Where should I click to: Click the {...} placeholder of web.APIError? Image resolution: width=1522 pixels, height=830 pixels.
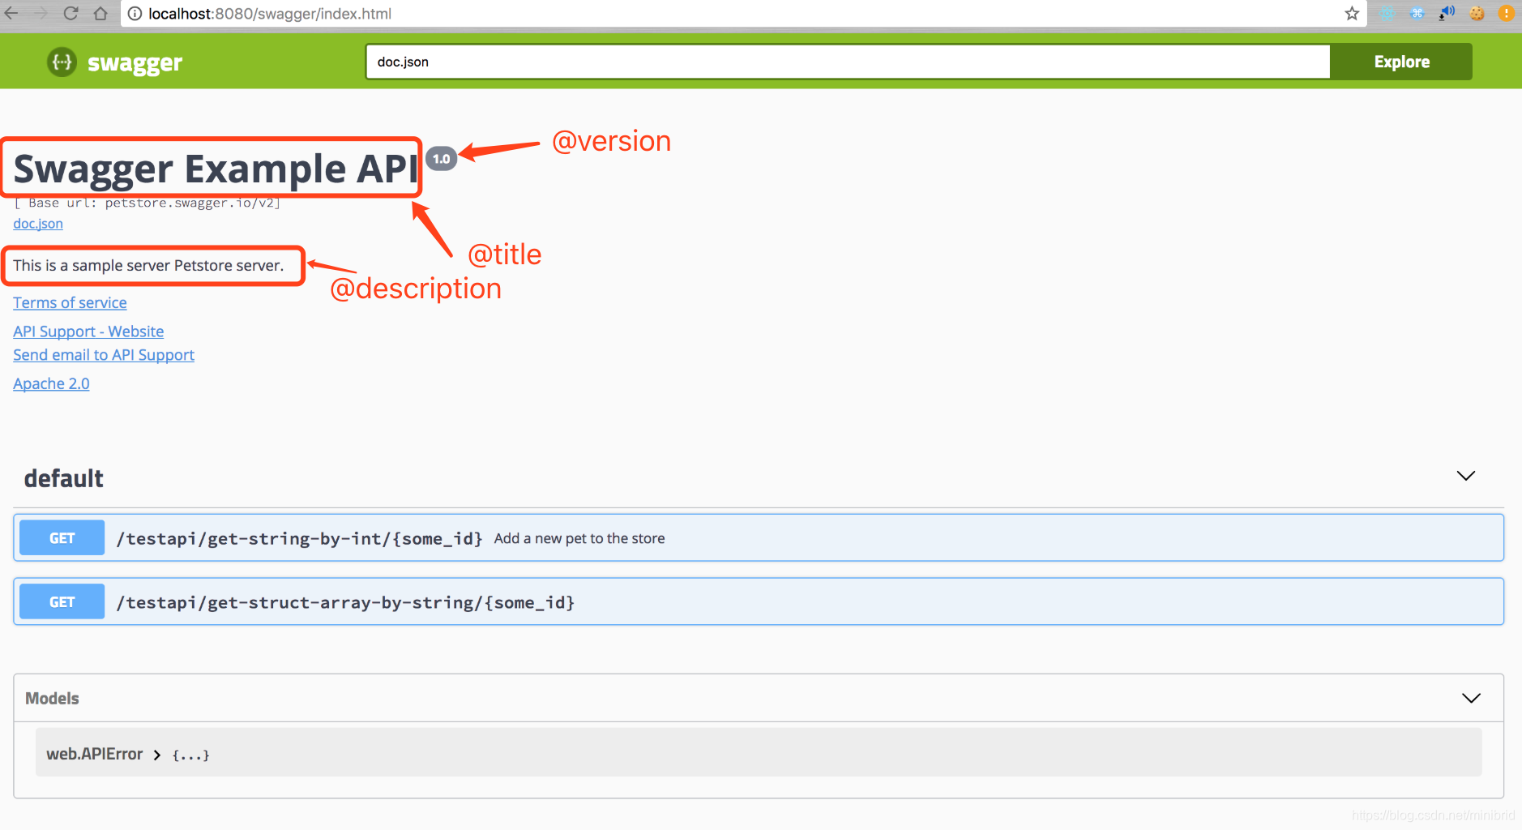[x=191, y=755]
